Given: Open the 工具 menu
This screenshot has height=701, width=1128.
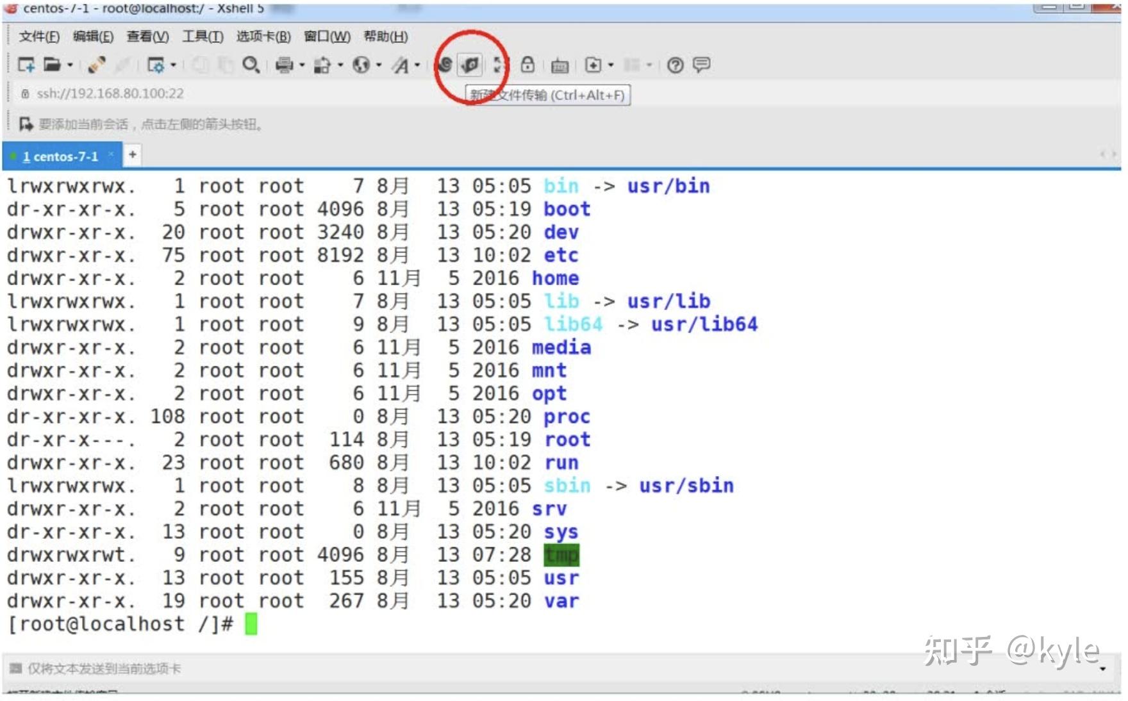Looking at the screenshot, I should click(201, 37).
